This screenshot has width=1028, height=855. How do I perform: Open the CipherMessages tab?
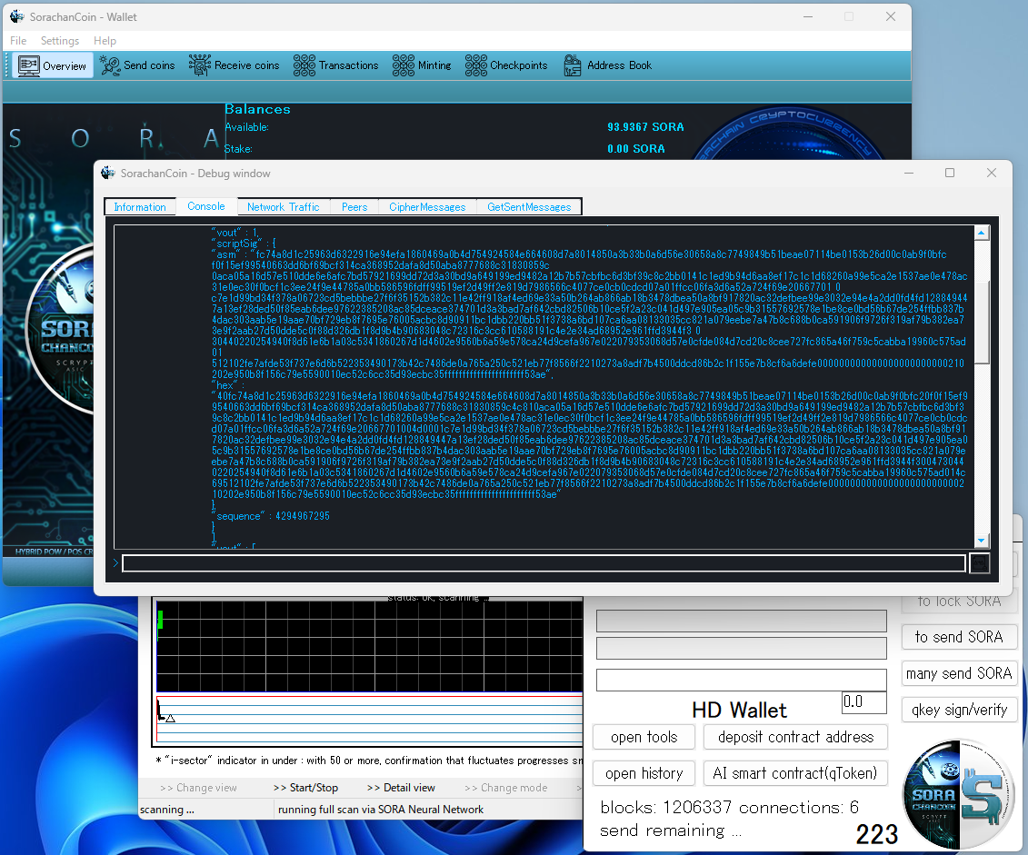click(427, 207)
